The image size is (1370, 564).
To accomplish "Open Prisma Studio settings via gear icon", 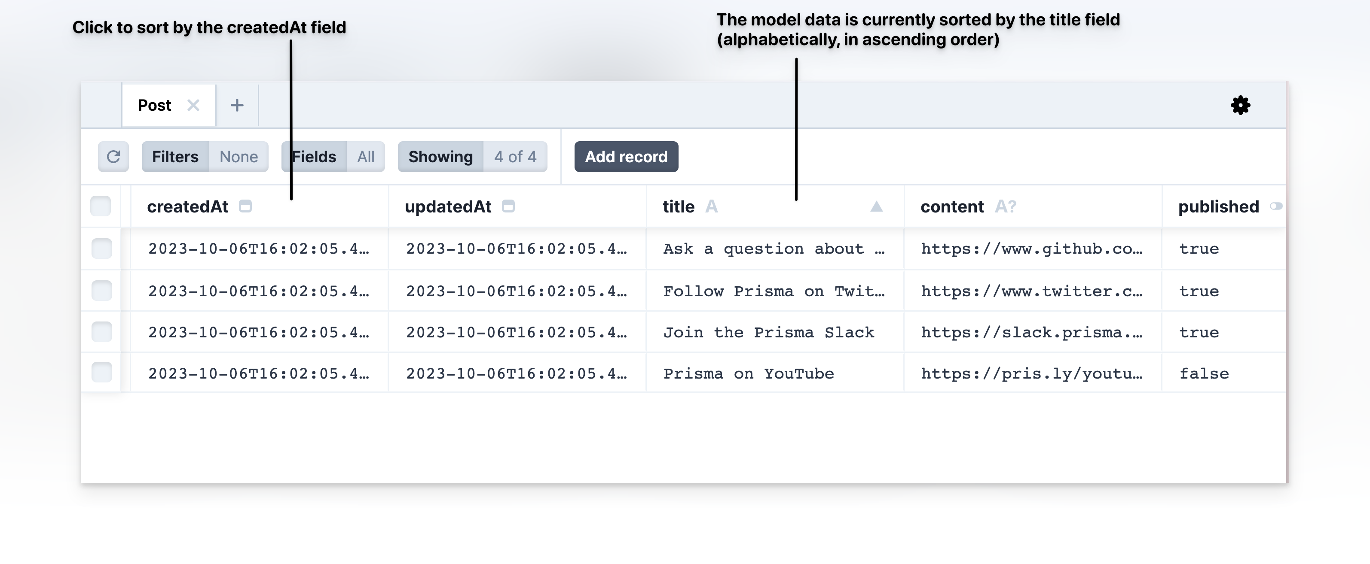I will [1241, 105].
